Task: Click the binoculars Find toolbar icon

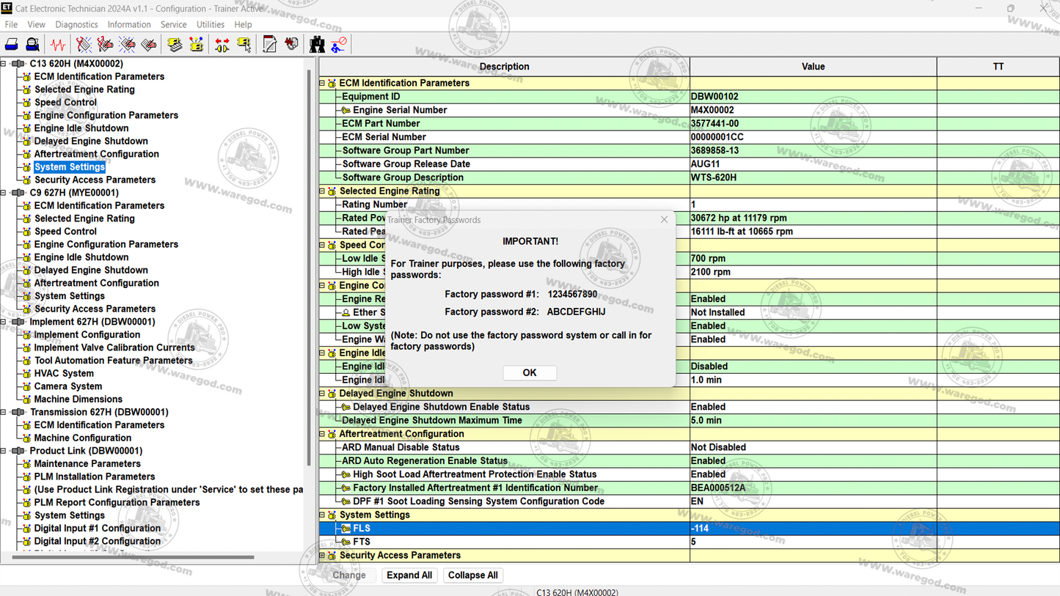Action: coord(317,45)
